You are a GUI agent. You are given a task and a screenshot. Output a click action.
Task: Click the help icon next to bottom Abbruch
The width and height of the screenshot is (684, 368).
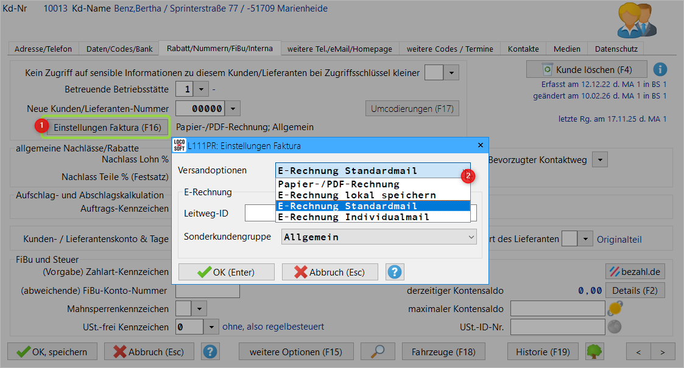click(210, 352)
